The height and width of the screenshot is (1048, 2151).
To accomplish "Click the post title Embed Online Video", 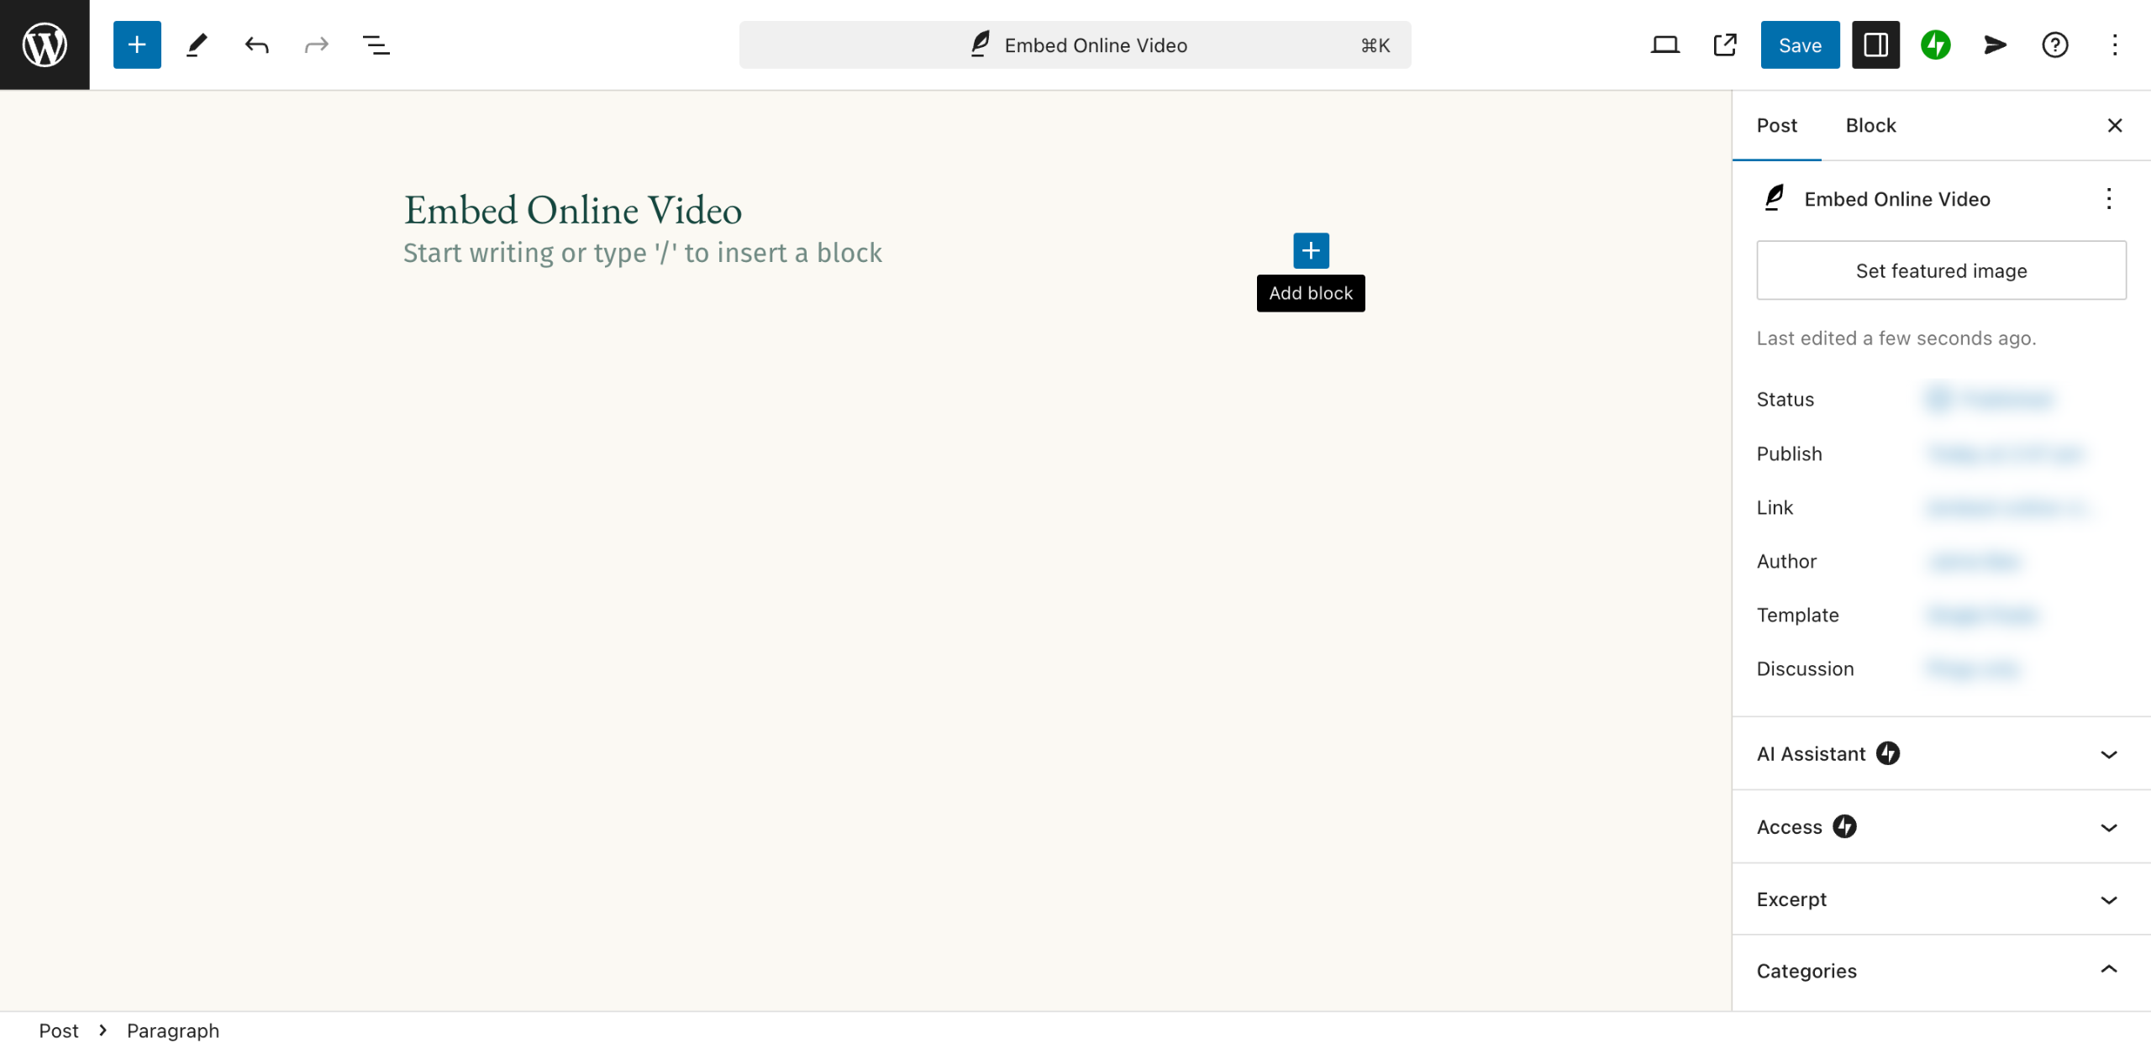I will point(573,209).
